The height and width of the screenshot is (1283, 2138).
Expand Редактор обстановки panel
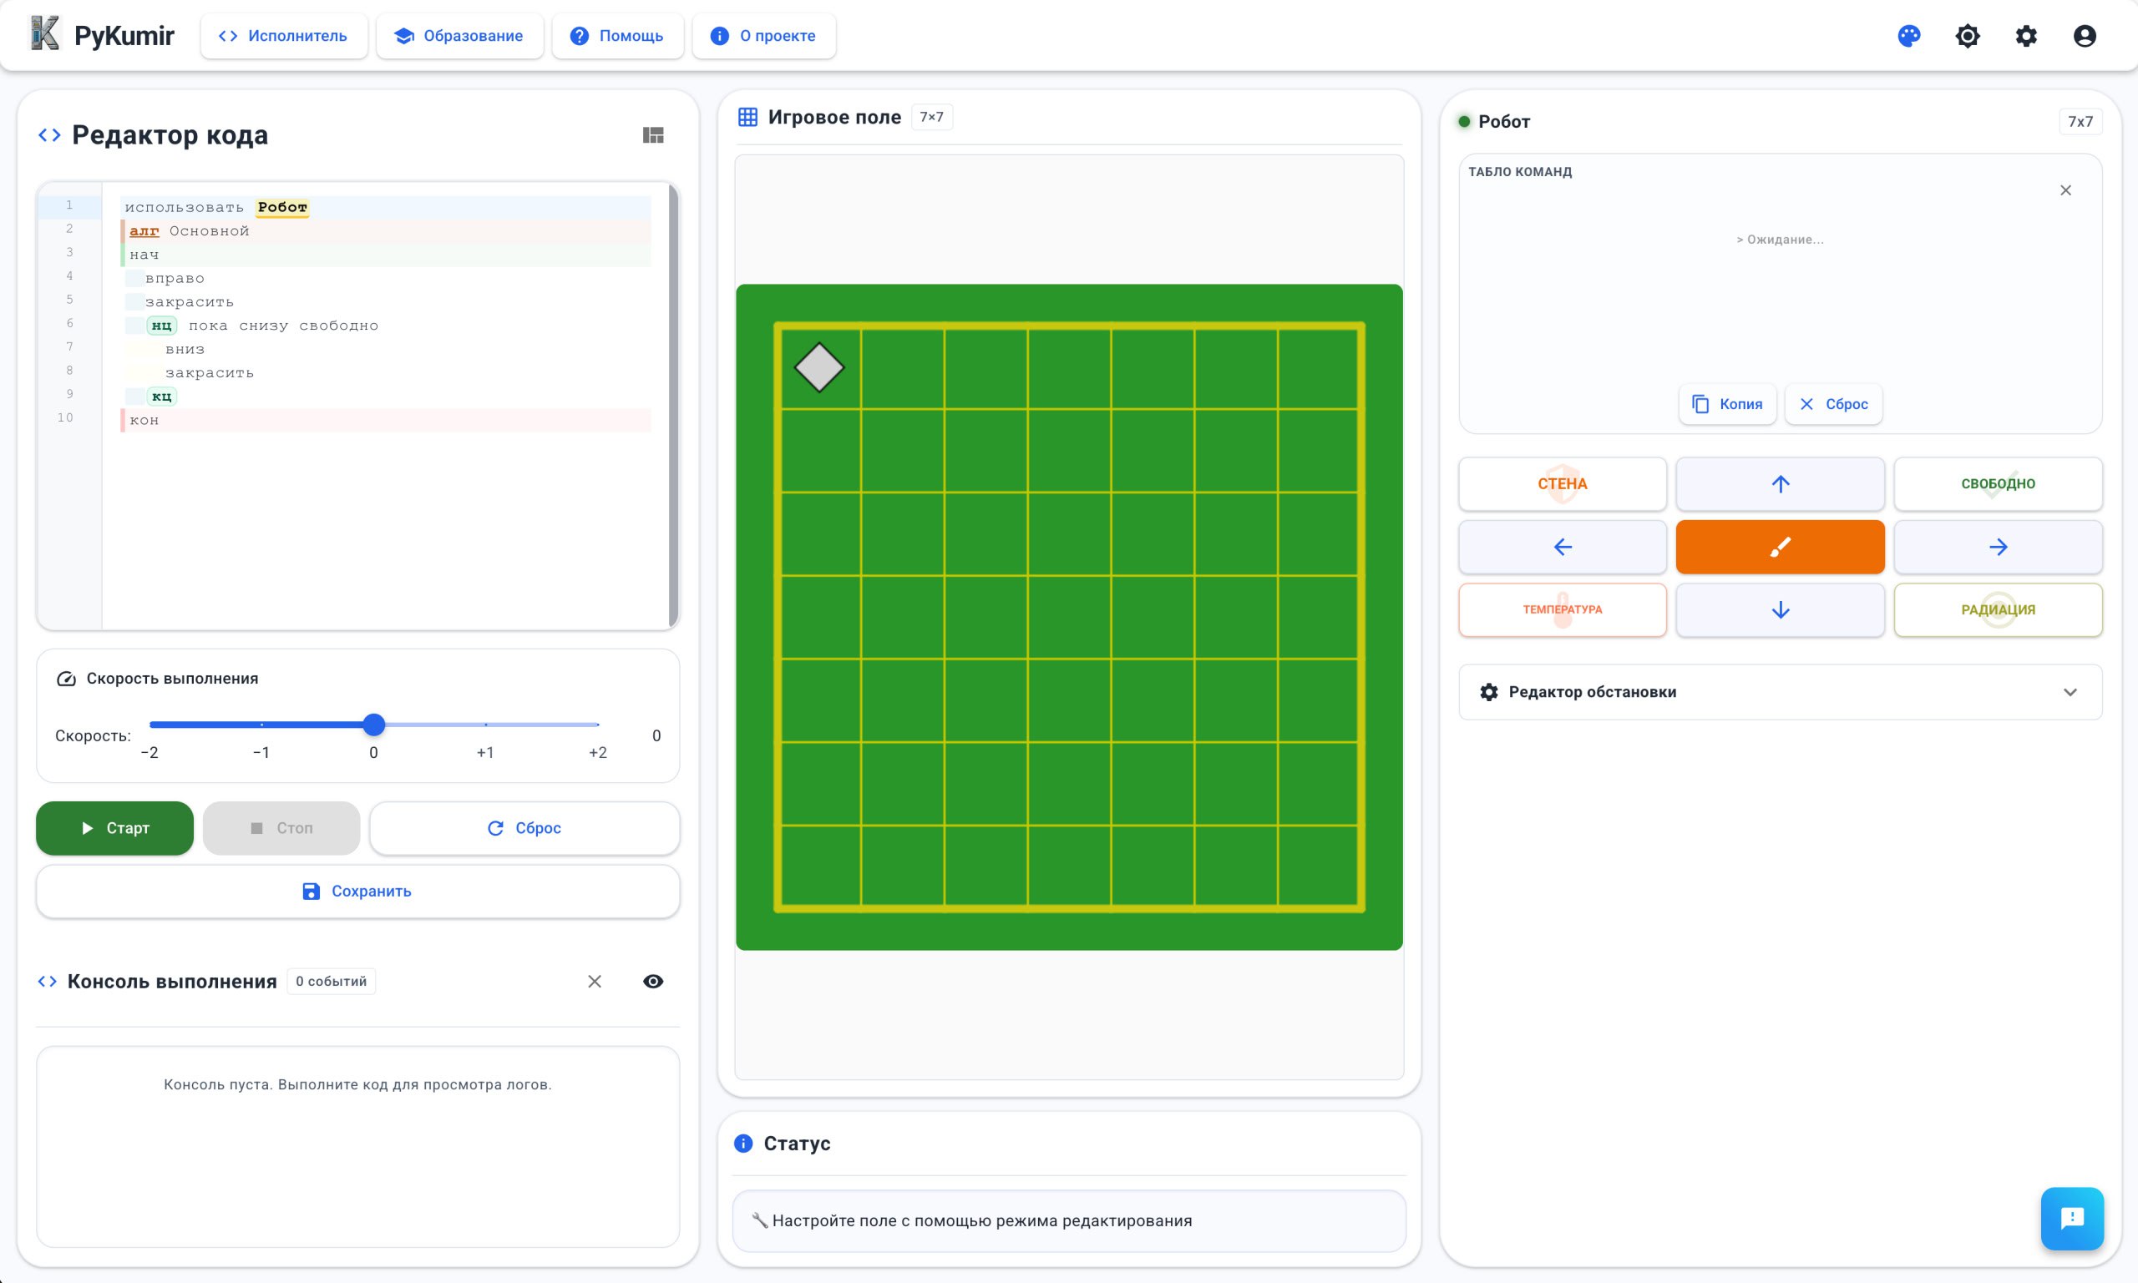tap(1780, 692)
